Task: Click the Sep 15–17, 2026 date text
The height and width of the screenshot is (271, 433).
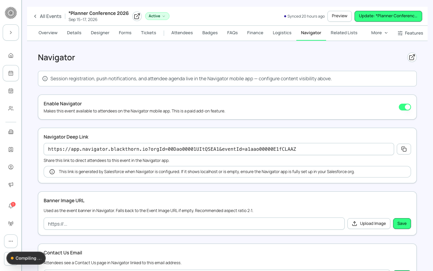Action: (x=83, y=20)
